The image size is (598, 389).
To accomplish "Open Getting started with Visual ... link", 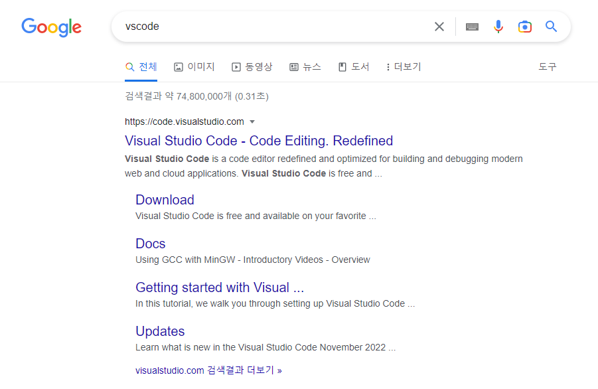I will pos(220,287).
